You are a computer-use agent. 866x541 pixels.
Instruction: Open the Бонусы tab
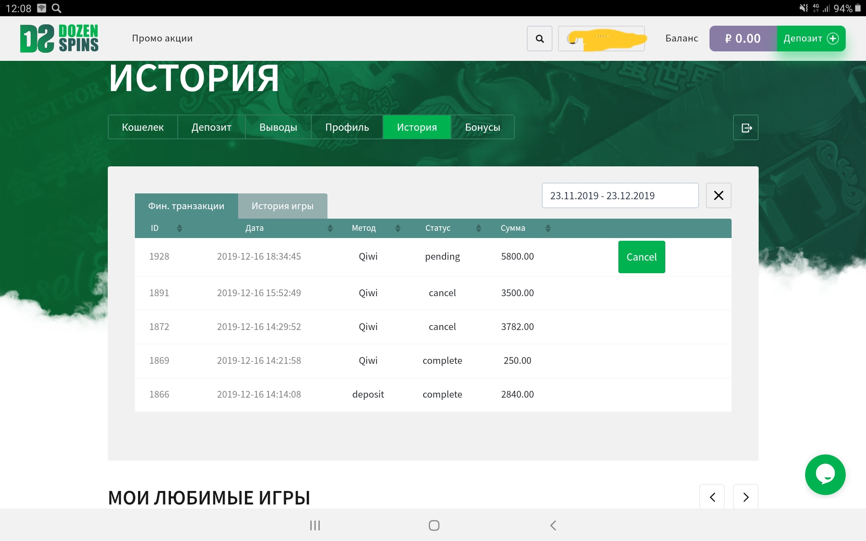482,128
